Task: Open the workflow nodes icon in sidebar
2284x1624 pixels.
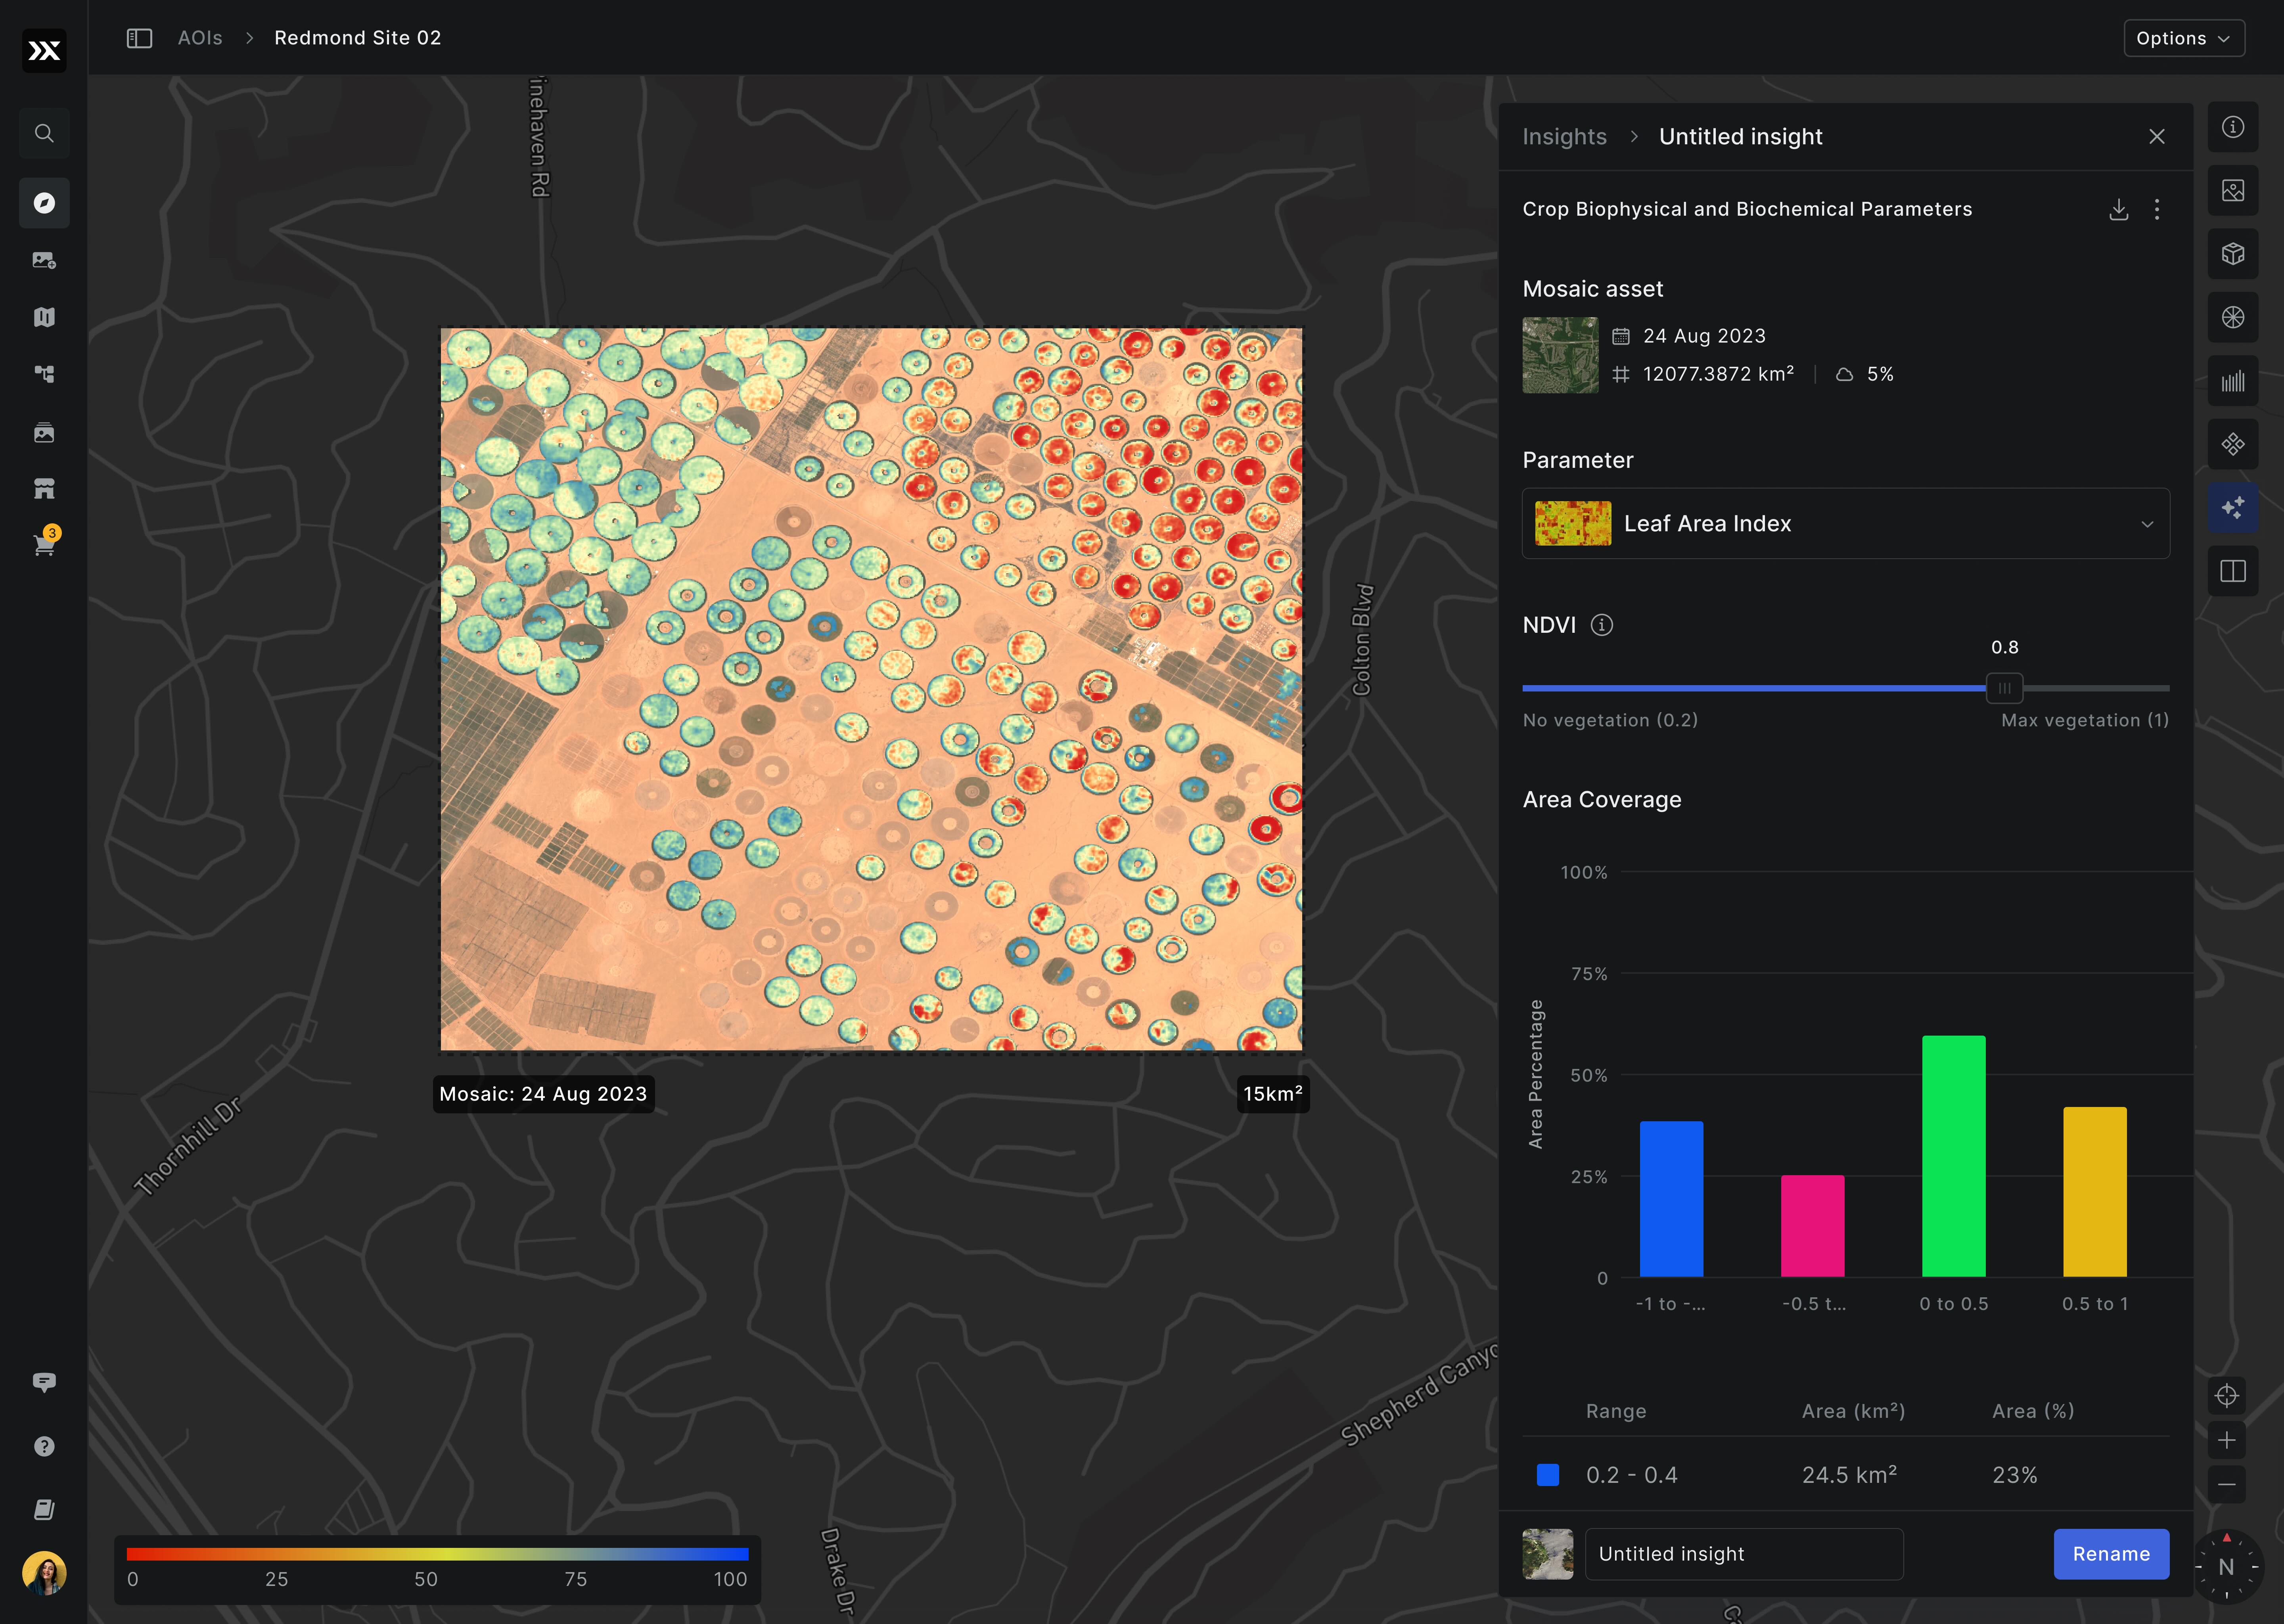Action: point(44,374)
